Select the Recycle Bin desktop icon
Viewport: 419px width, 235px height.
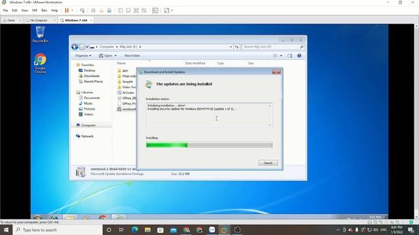(x=41, y=34)
